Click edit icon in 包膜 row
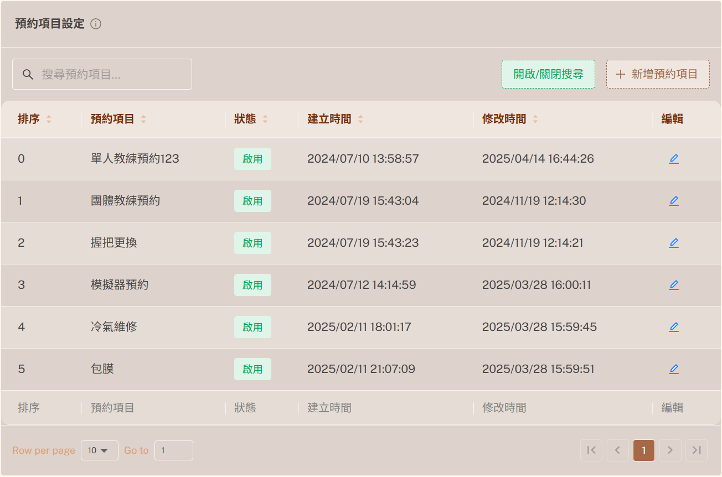The height and width of the screenshot is (477, 722). [673, 369]
